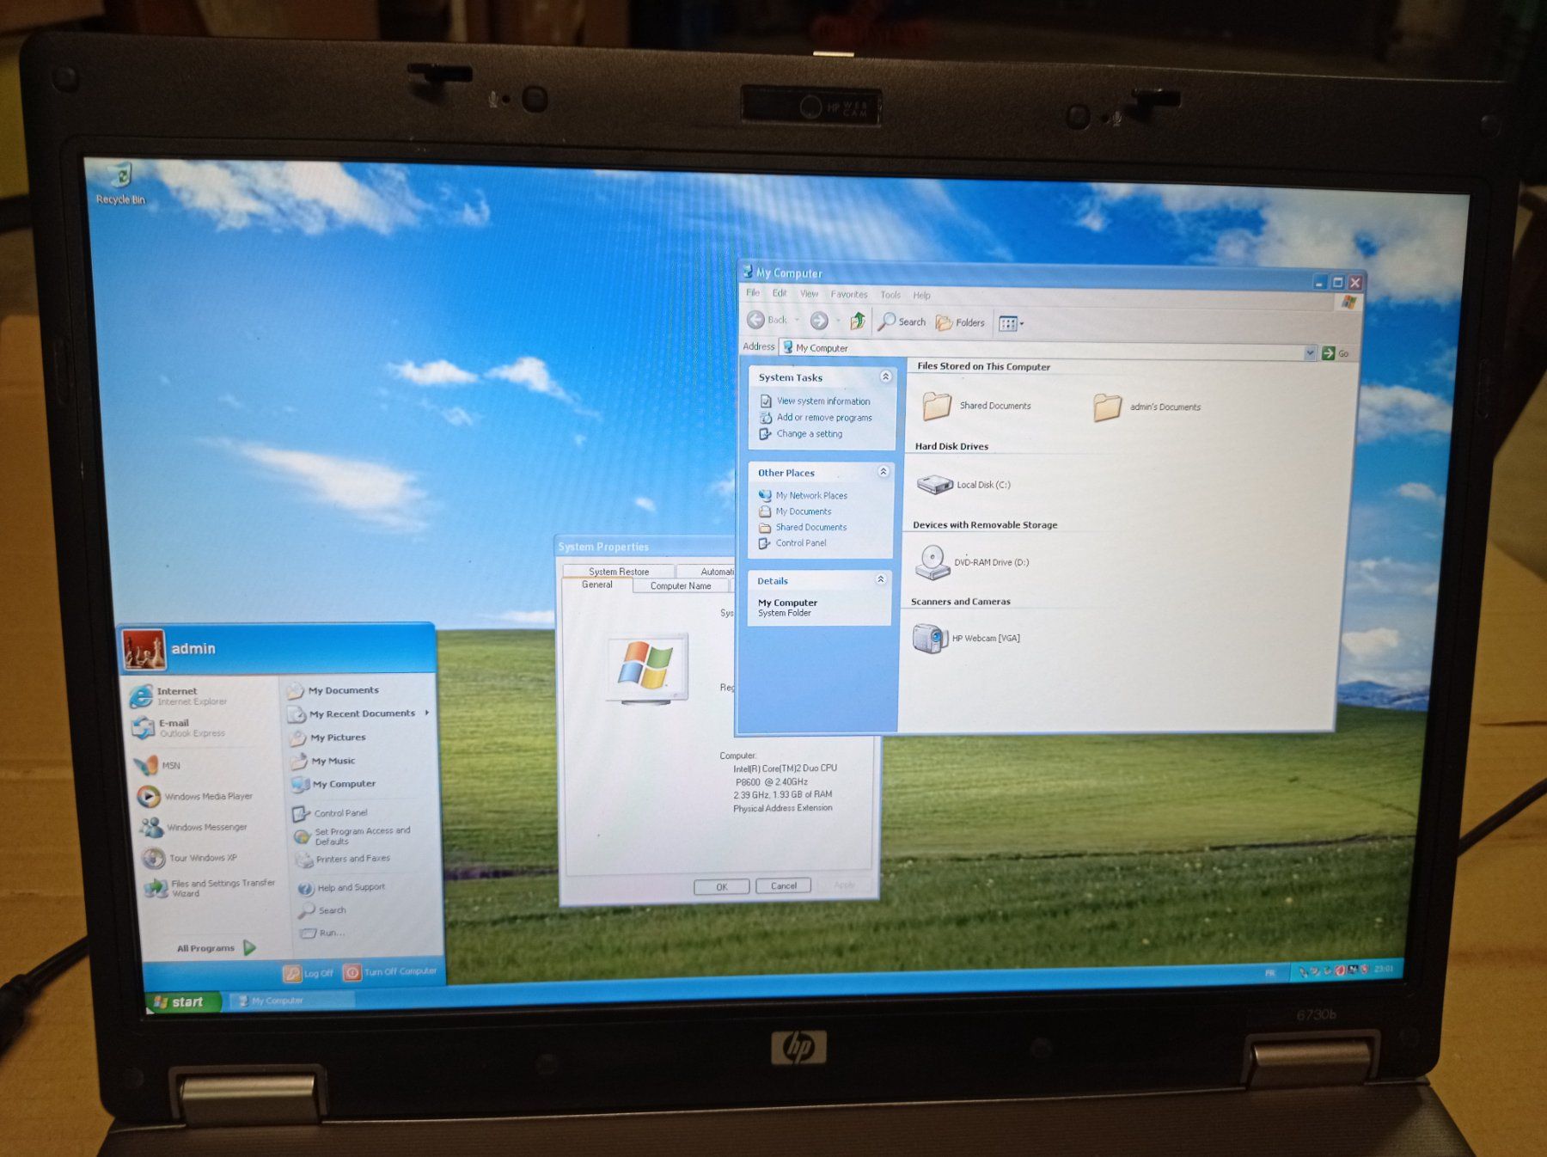The image size is (1547, 1157).
Task: Open the Help menu in My Computer
Action: point(921,295)
